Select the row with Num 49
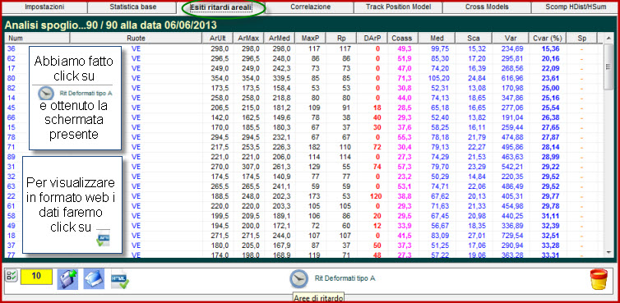The image size is (620, 303). (304, 226)
